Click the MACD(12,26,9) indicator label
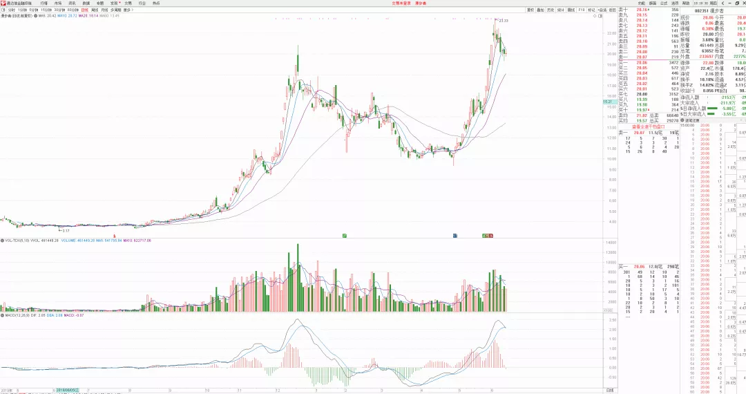This screenshot has width=746, height=394. 19,315
